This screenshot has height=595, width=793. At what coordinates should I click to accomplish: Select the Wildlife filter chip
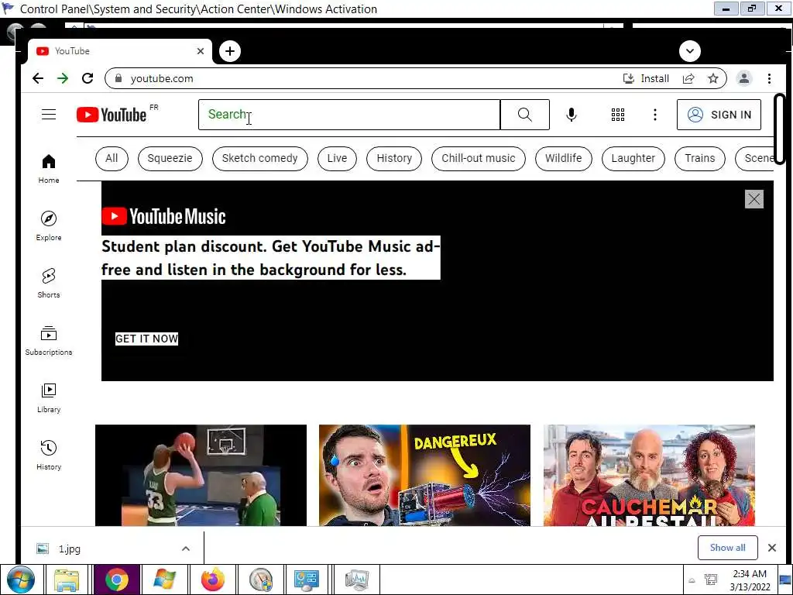coord(564,158)
